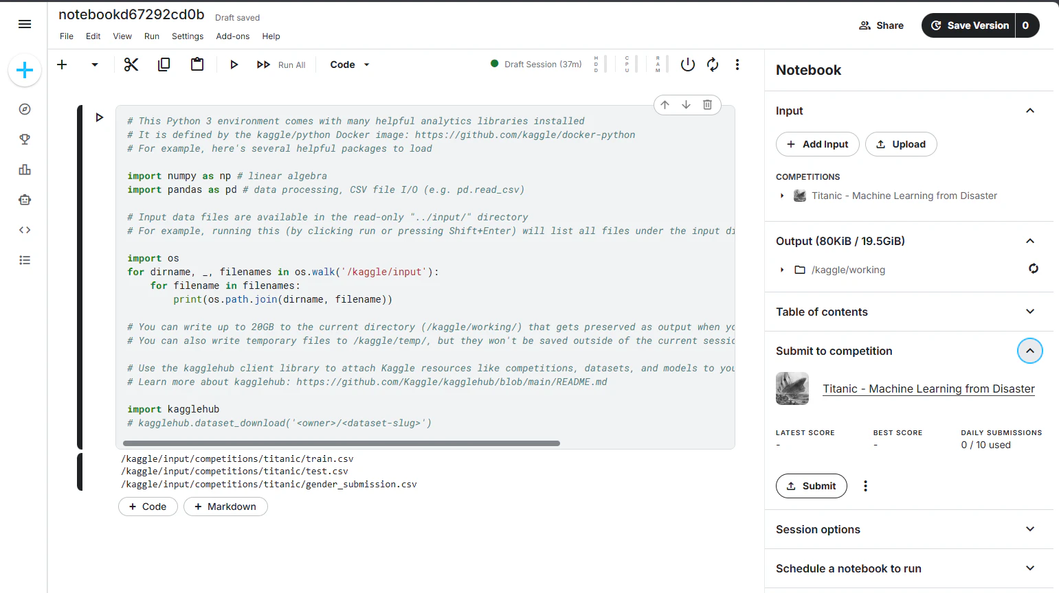Image resolution: width=1059 pixels, height=593 pixels.
Task: Expand the Titanic competition input tree
Action: click(782, 196)
